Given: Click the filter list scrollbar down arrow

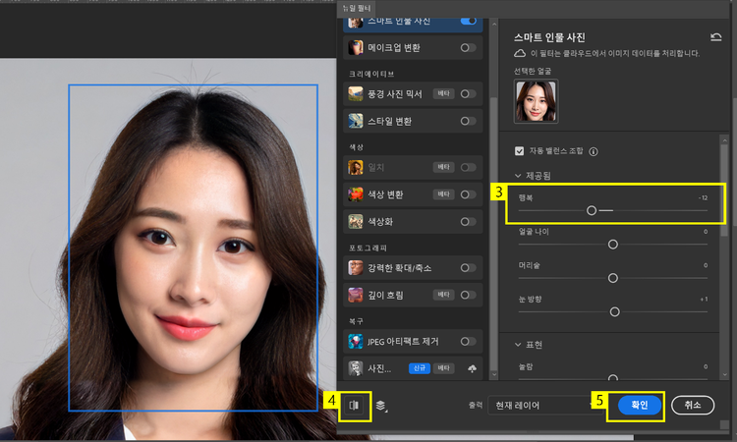Looking at the screenshot, I should [x=493, y=375].
